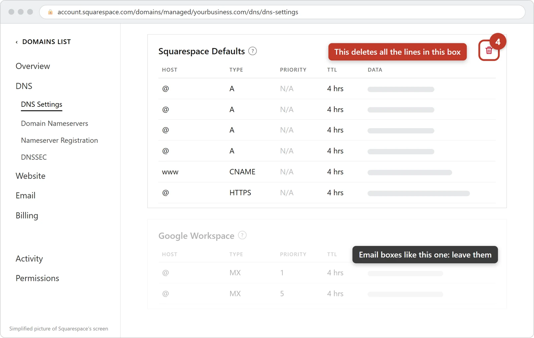The width and height of the screenshot is (534, 338).
Task: Select DNS Settings in sidebar
Action: pos(42,104)
